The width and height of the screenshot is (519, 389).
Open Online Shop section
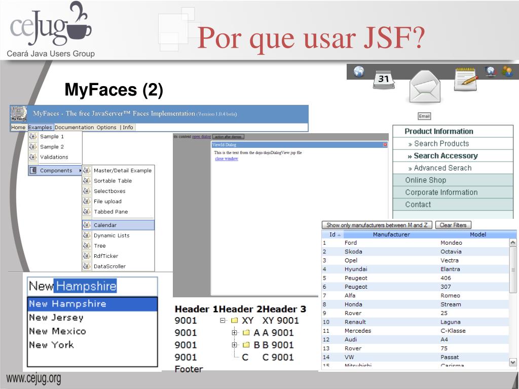(x=453, y=180)
